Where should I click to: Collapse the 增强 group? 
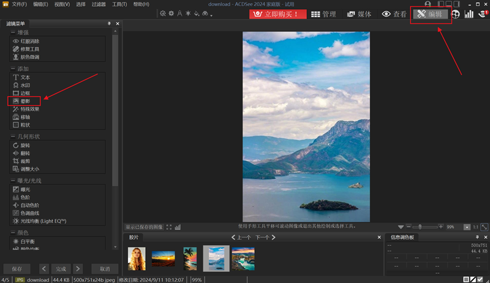[x=13, y=32]
